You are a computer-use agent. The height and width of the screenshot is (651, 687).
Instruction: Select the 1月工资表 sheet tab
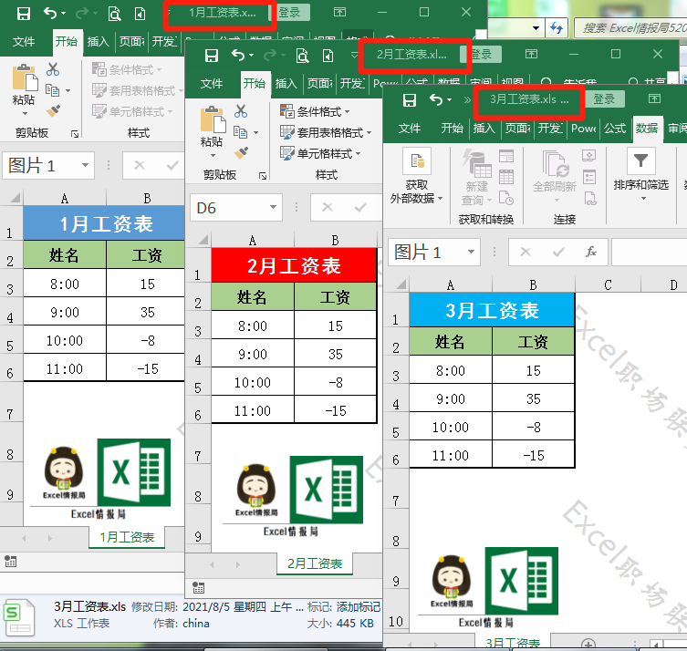(127, 537)
